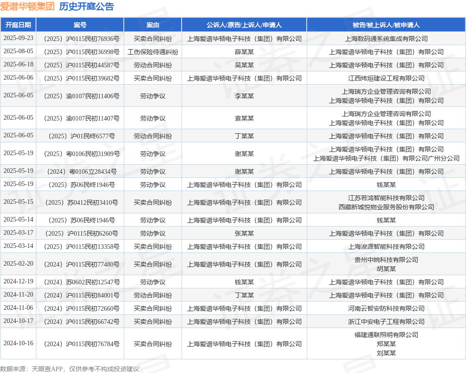Click the date 2025-02-20
Screen dimensions: 466x373
click(x=18, y=264)
